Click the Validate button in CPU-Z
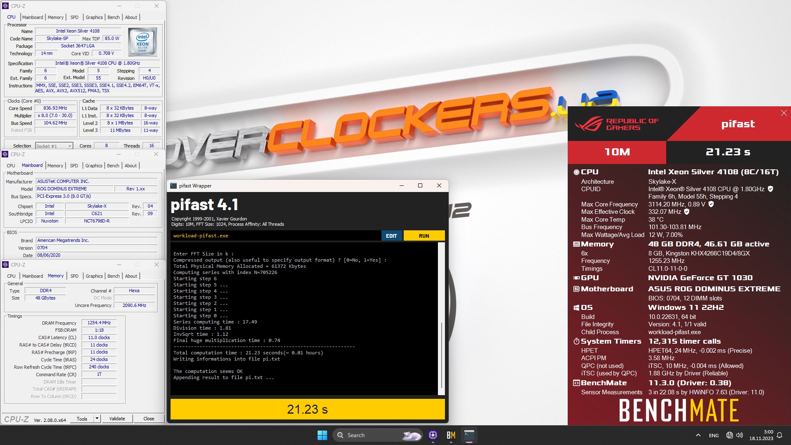Image resolution: width=791 pixels, height=445 pixels. [x=117, y=419]
